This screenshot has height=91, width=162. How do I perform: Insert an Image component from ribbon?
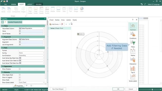76,10
